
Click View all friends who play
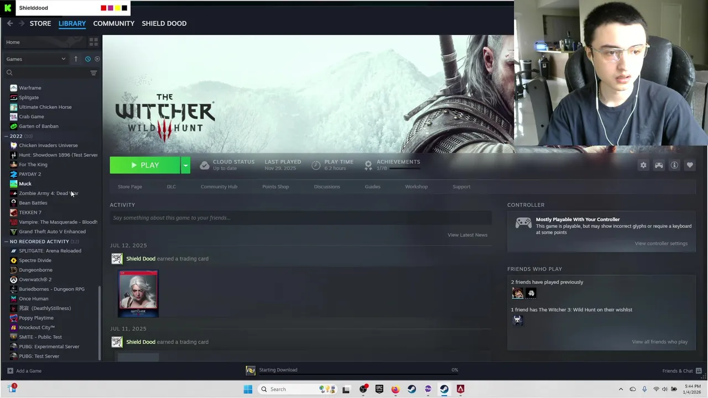(659, 342)
